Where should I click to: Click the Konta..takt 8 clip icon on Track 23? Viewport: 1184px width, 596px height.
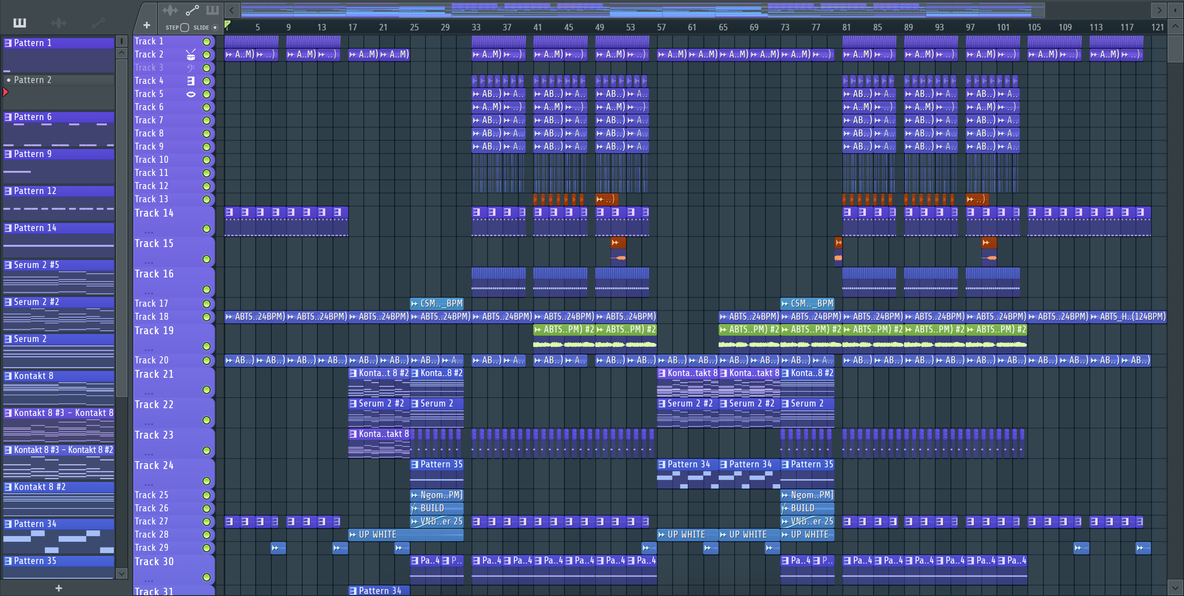(x=353, y=434)
